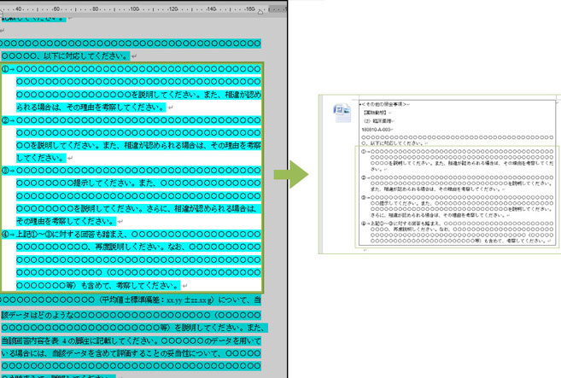The height and width of the screenshot is (378, 561).
Task: Click the circled number ④ list marker
Action: [x=5, y=234]
